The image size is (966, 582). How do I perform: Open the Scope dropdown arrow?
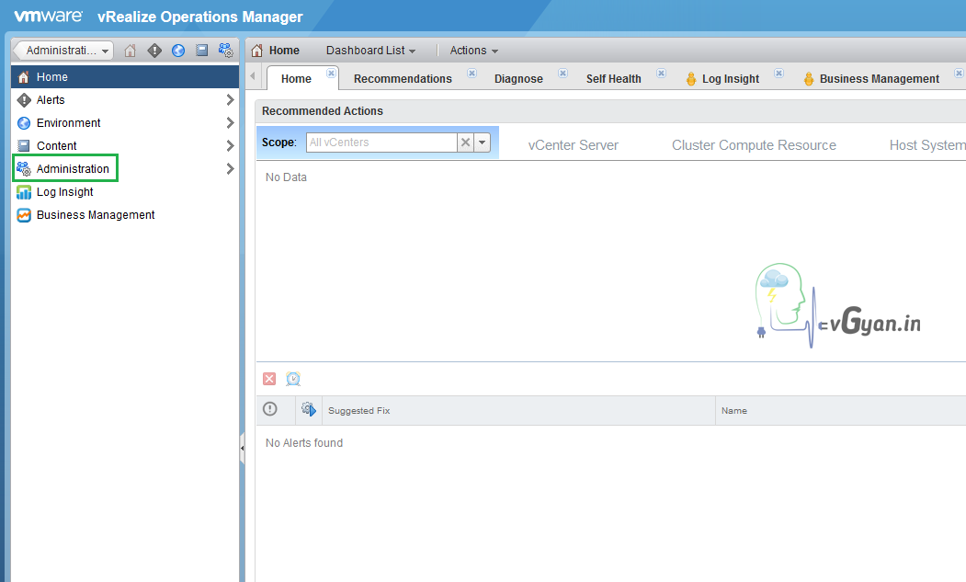(483, 143)
